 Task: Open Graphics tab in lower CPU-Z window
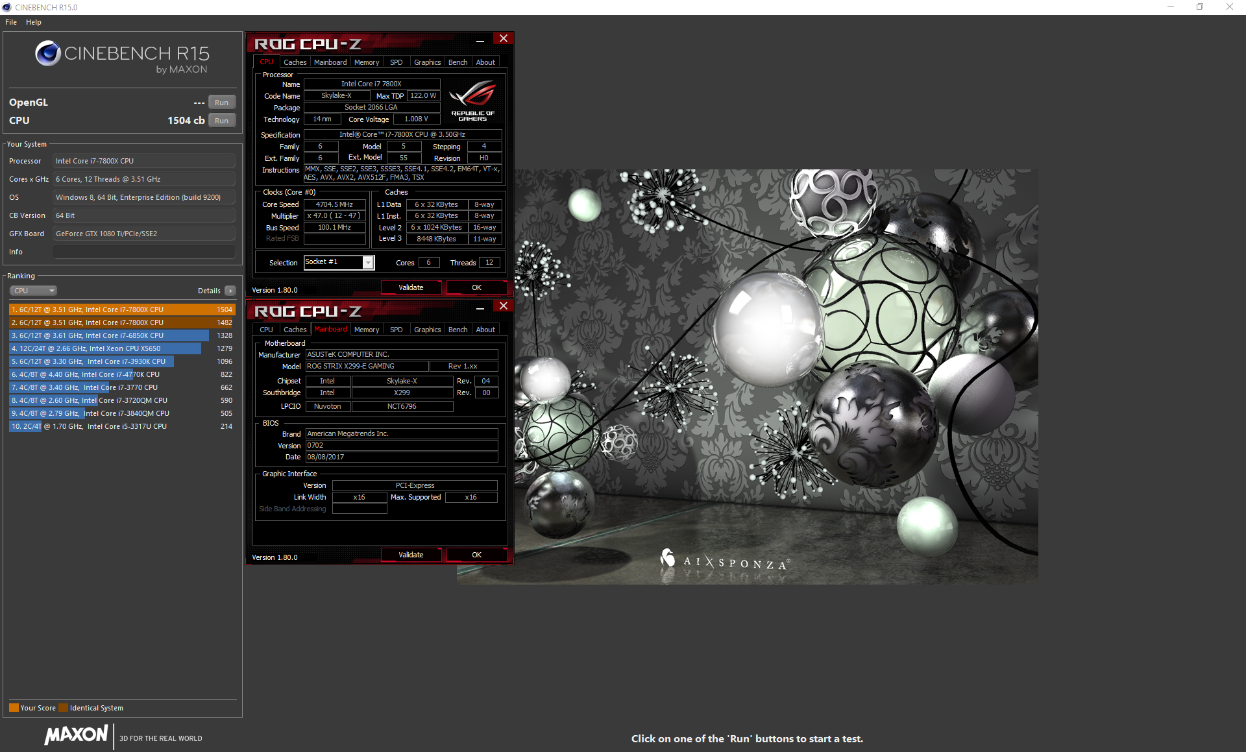[x=427, y=330]
